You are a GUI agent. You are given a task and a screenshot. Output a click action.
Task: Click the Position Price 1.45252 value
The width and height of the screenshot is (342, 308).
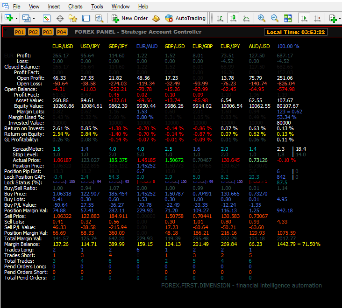(146, 166)
